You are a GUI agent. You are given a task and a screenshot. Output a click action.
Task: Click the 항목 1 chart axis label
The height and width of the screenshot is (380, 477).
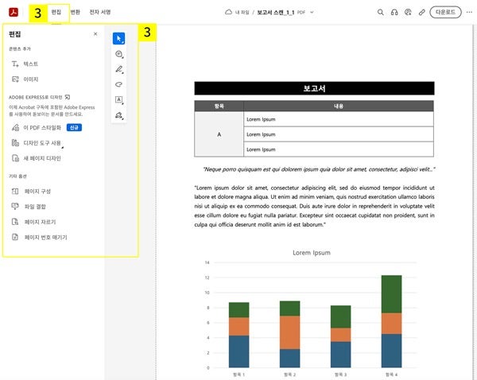[238, 374]
